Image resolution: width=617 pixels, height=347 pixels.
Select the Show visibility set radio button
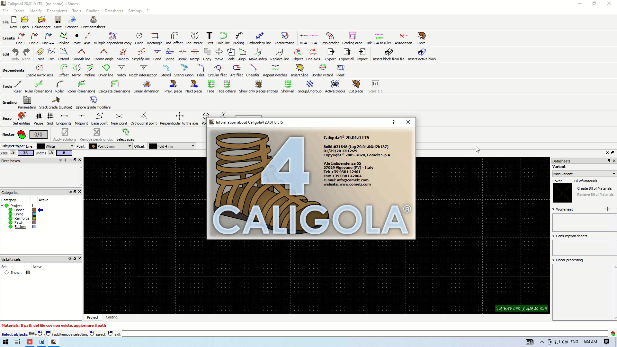[x=6, y=273]
